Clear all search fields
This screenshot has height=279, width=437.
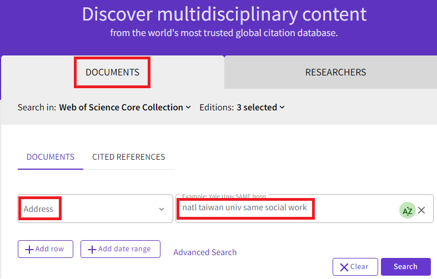355,267
